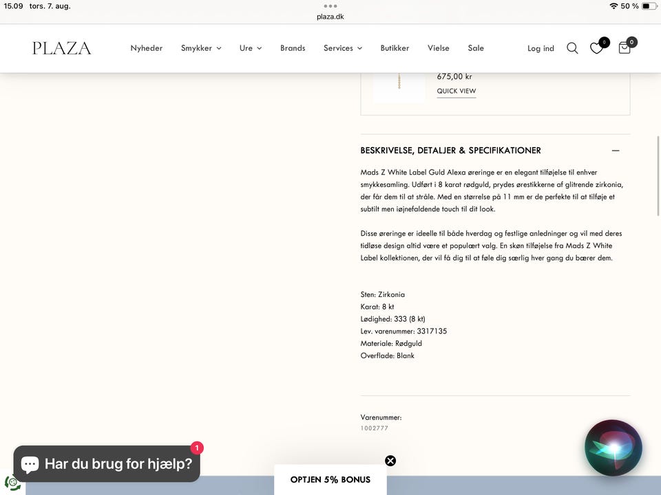The width and height of the screenshot is (661, 495).
Task: Select the text Lev. varenummer: 3317135
Action: pyautogui.click(x=403, y=331)
